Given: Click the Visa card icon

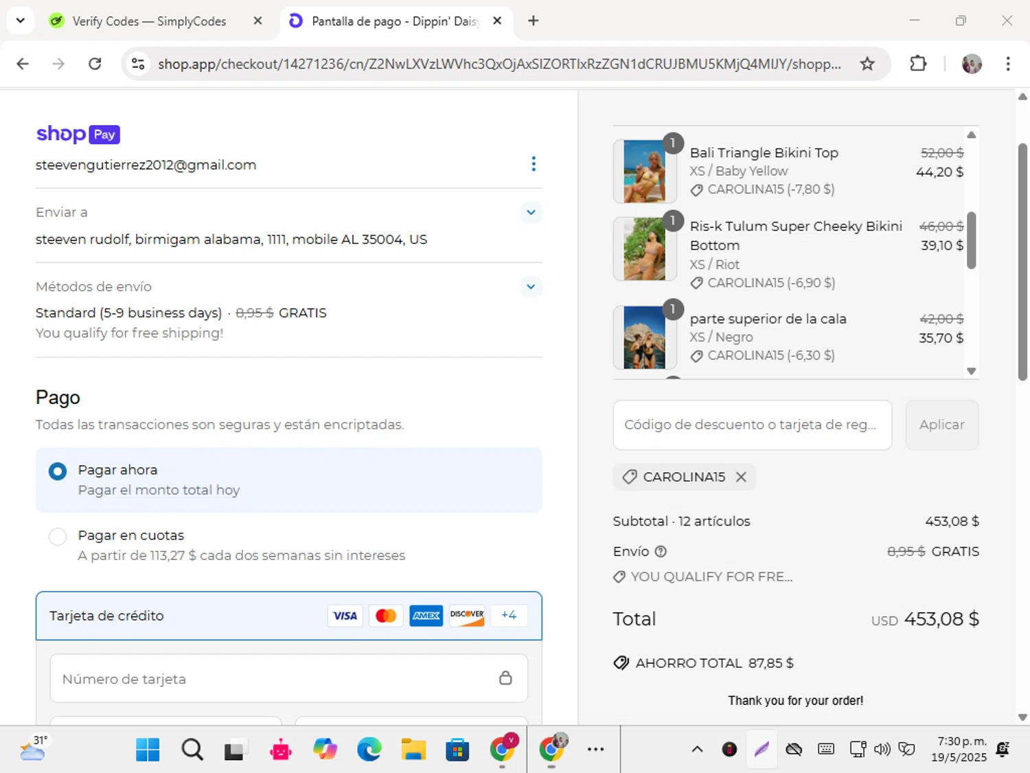Looking at the screenshot, I should 345,616.
